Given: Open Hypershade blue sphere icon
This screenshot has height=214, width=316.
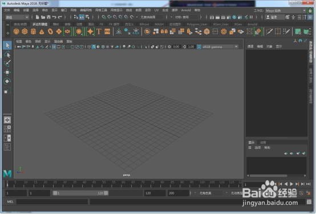Looking at the screenshot, I should tap(234, 17).
